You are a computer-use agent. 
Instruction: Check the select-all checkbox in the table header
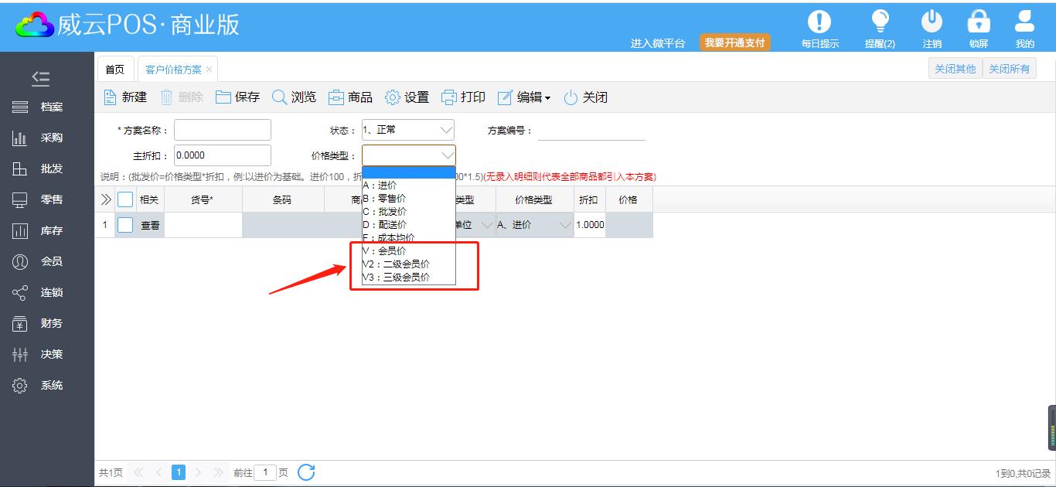pos(125,199)
